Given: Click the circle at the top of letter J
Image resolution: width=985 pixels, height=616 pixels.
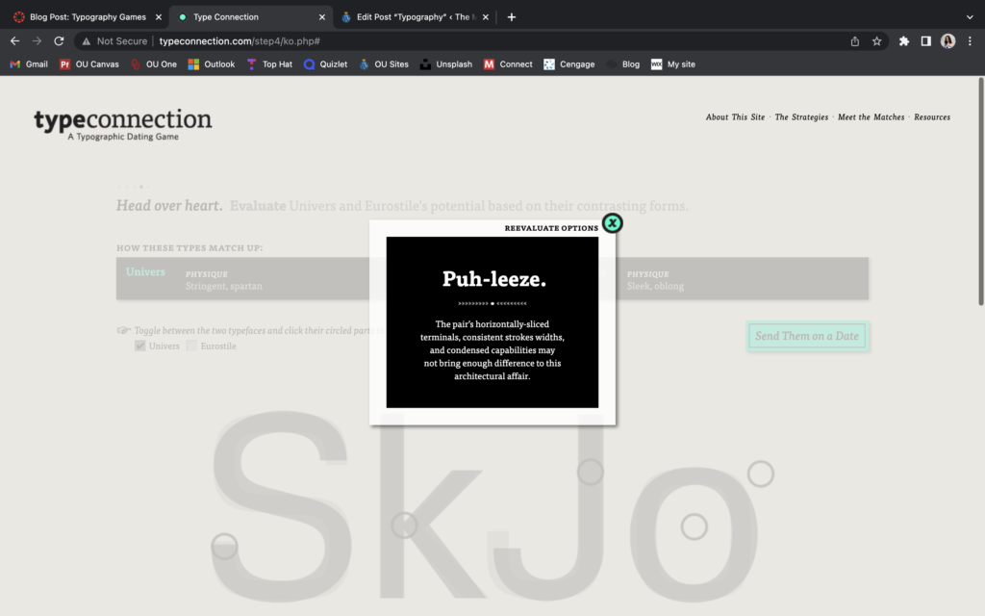Looking at the screenshot, I should pos(591,472).
